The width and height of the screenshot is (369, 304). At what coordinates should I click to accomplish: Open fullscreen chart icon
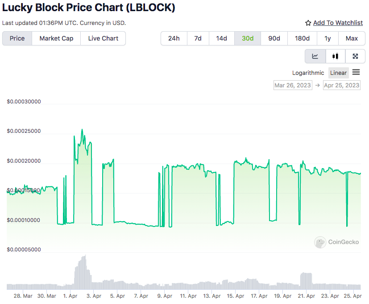pyautogui.click(x=355, y=56)
